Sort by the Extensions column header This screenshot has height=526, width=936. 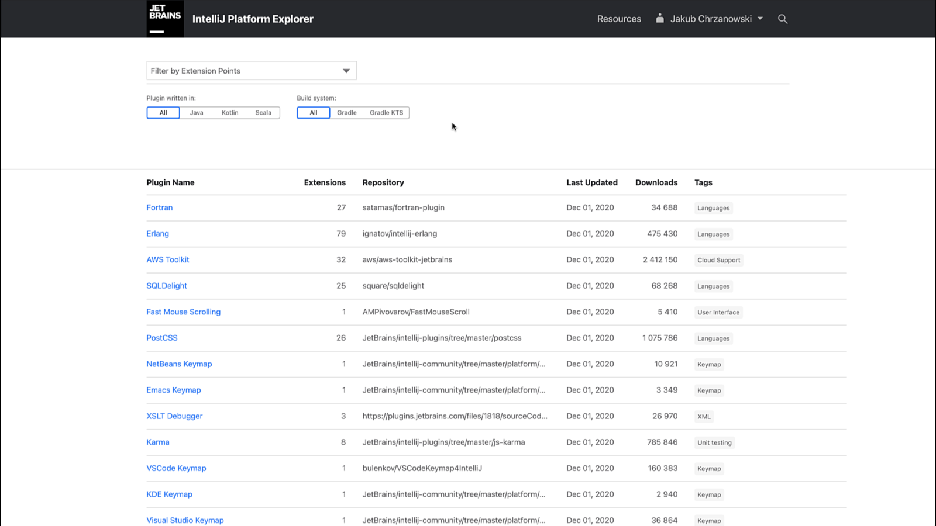pyautogui.click(x=325, y=182)
